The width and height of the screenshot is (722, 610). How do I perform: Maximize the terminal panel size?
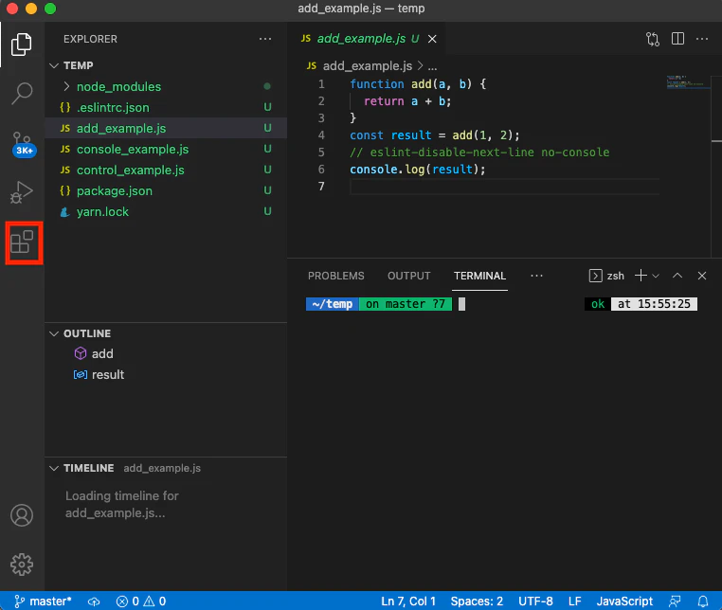pos(677,276)
